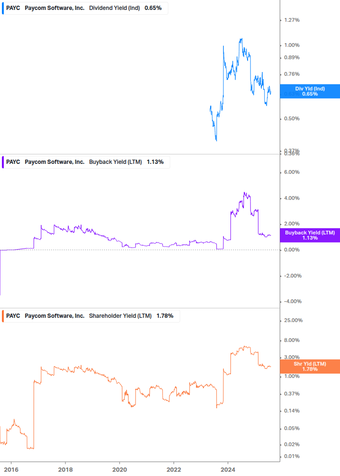Screen dimensions: 340x476
Task: Click the 4.00% tick on buyback axis
Action: tap(292, 198)
